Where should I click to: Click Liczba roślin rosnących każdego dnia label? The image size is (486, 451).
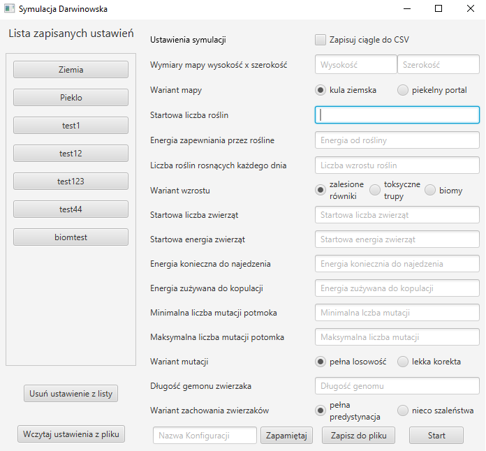pyautogui.click(x=218, y=165)
